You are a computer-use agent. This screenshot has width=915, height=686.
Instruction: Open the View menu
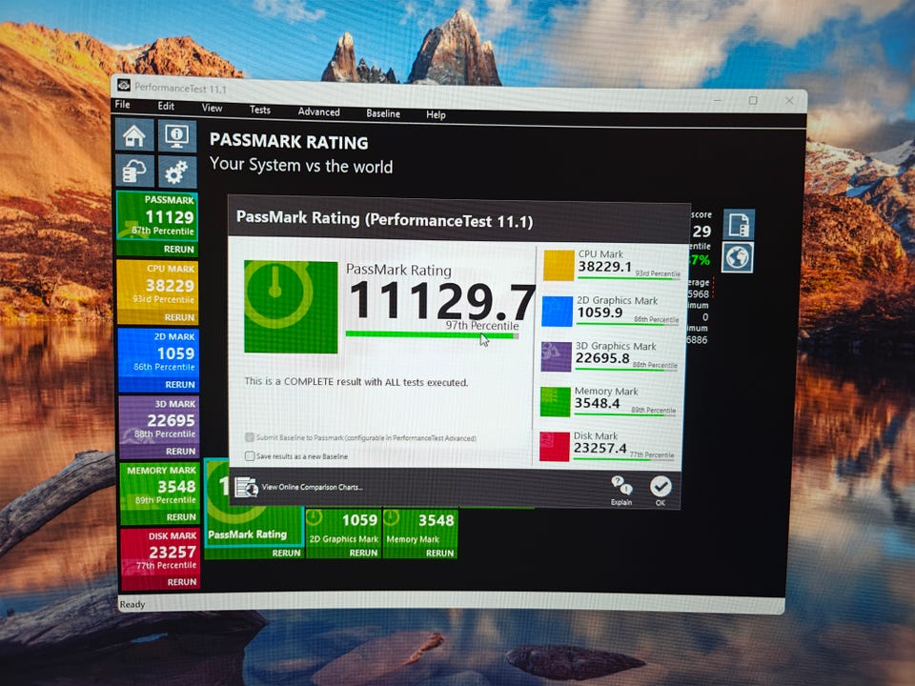click(x=212, y=108)
